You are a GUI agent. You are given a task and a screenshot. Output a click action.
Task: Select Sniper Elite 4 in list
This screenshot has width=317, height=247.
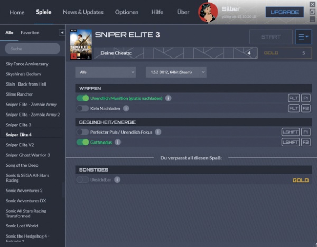18,135
